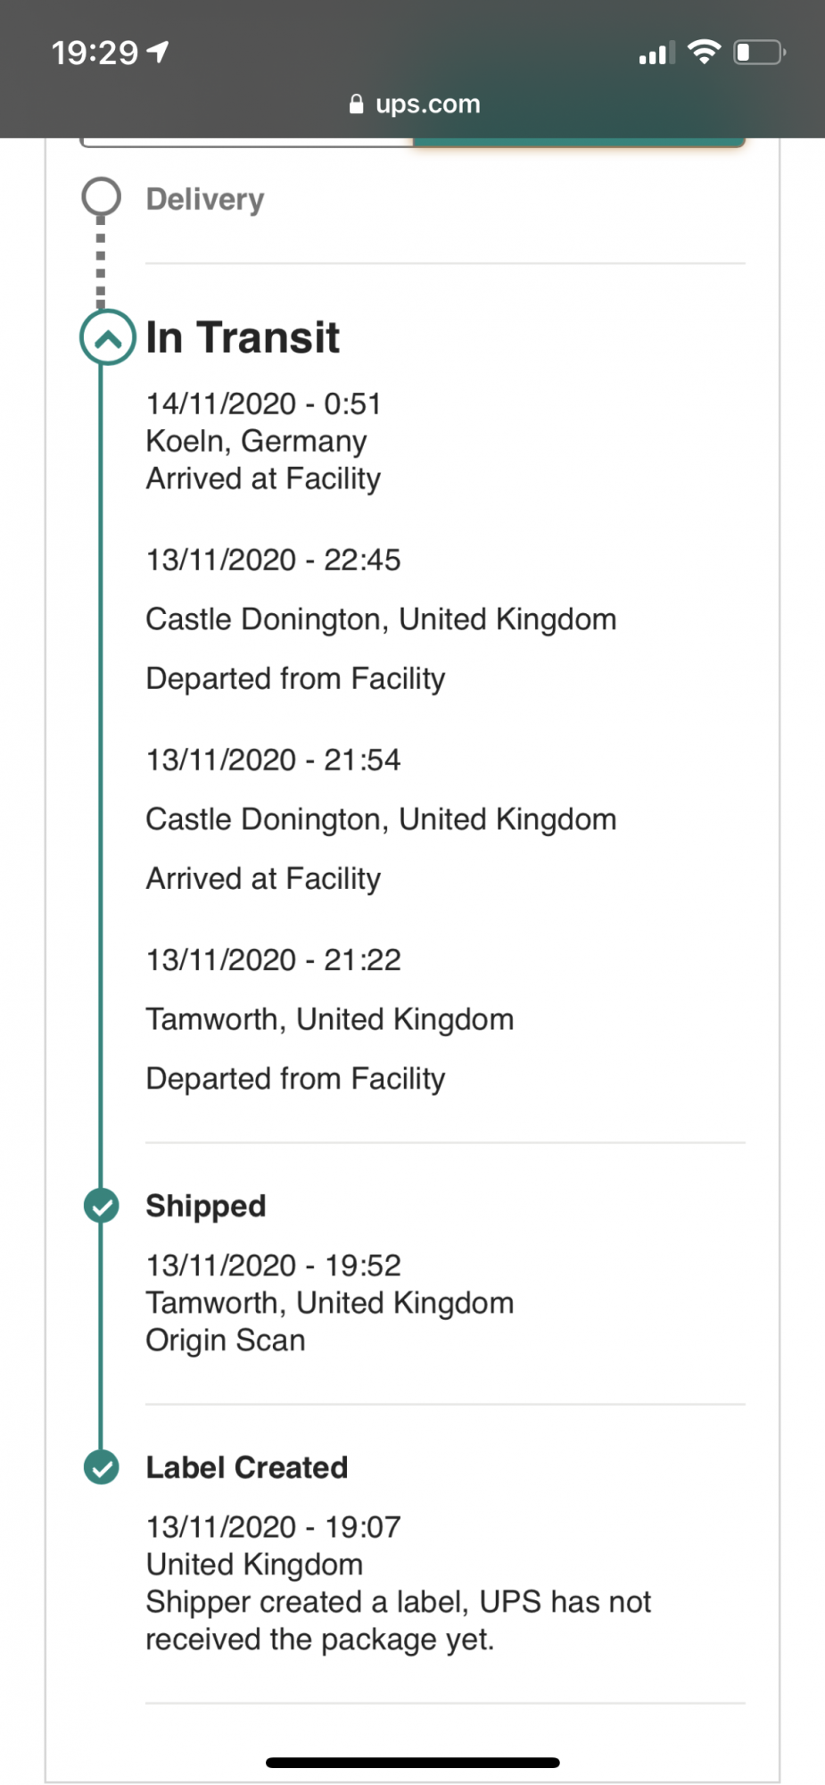Tap the 19:29 clock in status bar
The width and height of the screenshot is (825, 1785).
click(x=95, y=53)
